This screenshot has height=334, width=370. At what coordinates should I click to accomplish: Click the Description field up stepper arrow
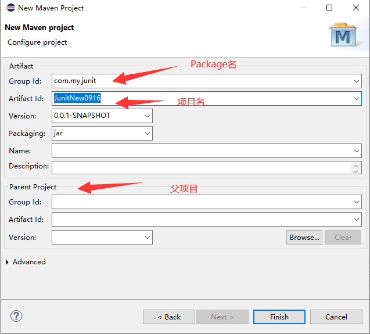pyautogui.click(x=356, y=165)
